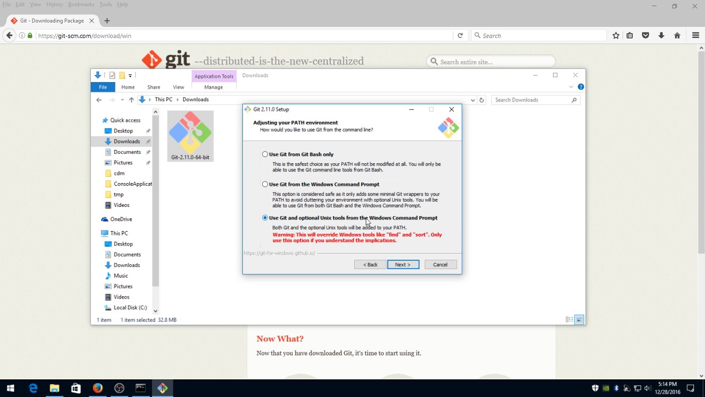Image resolution: width=705 pixels, height=397 pixels.
Task: Open Edge from the taskbar
Action: click(x=33, y=388)
